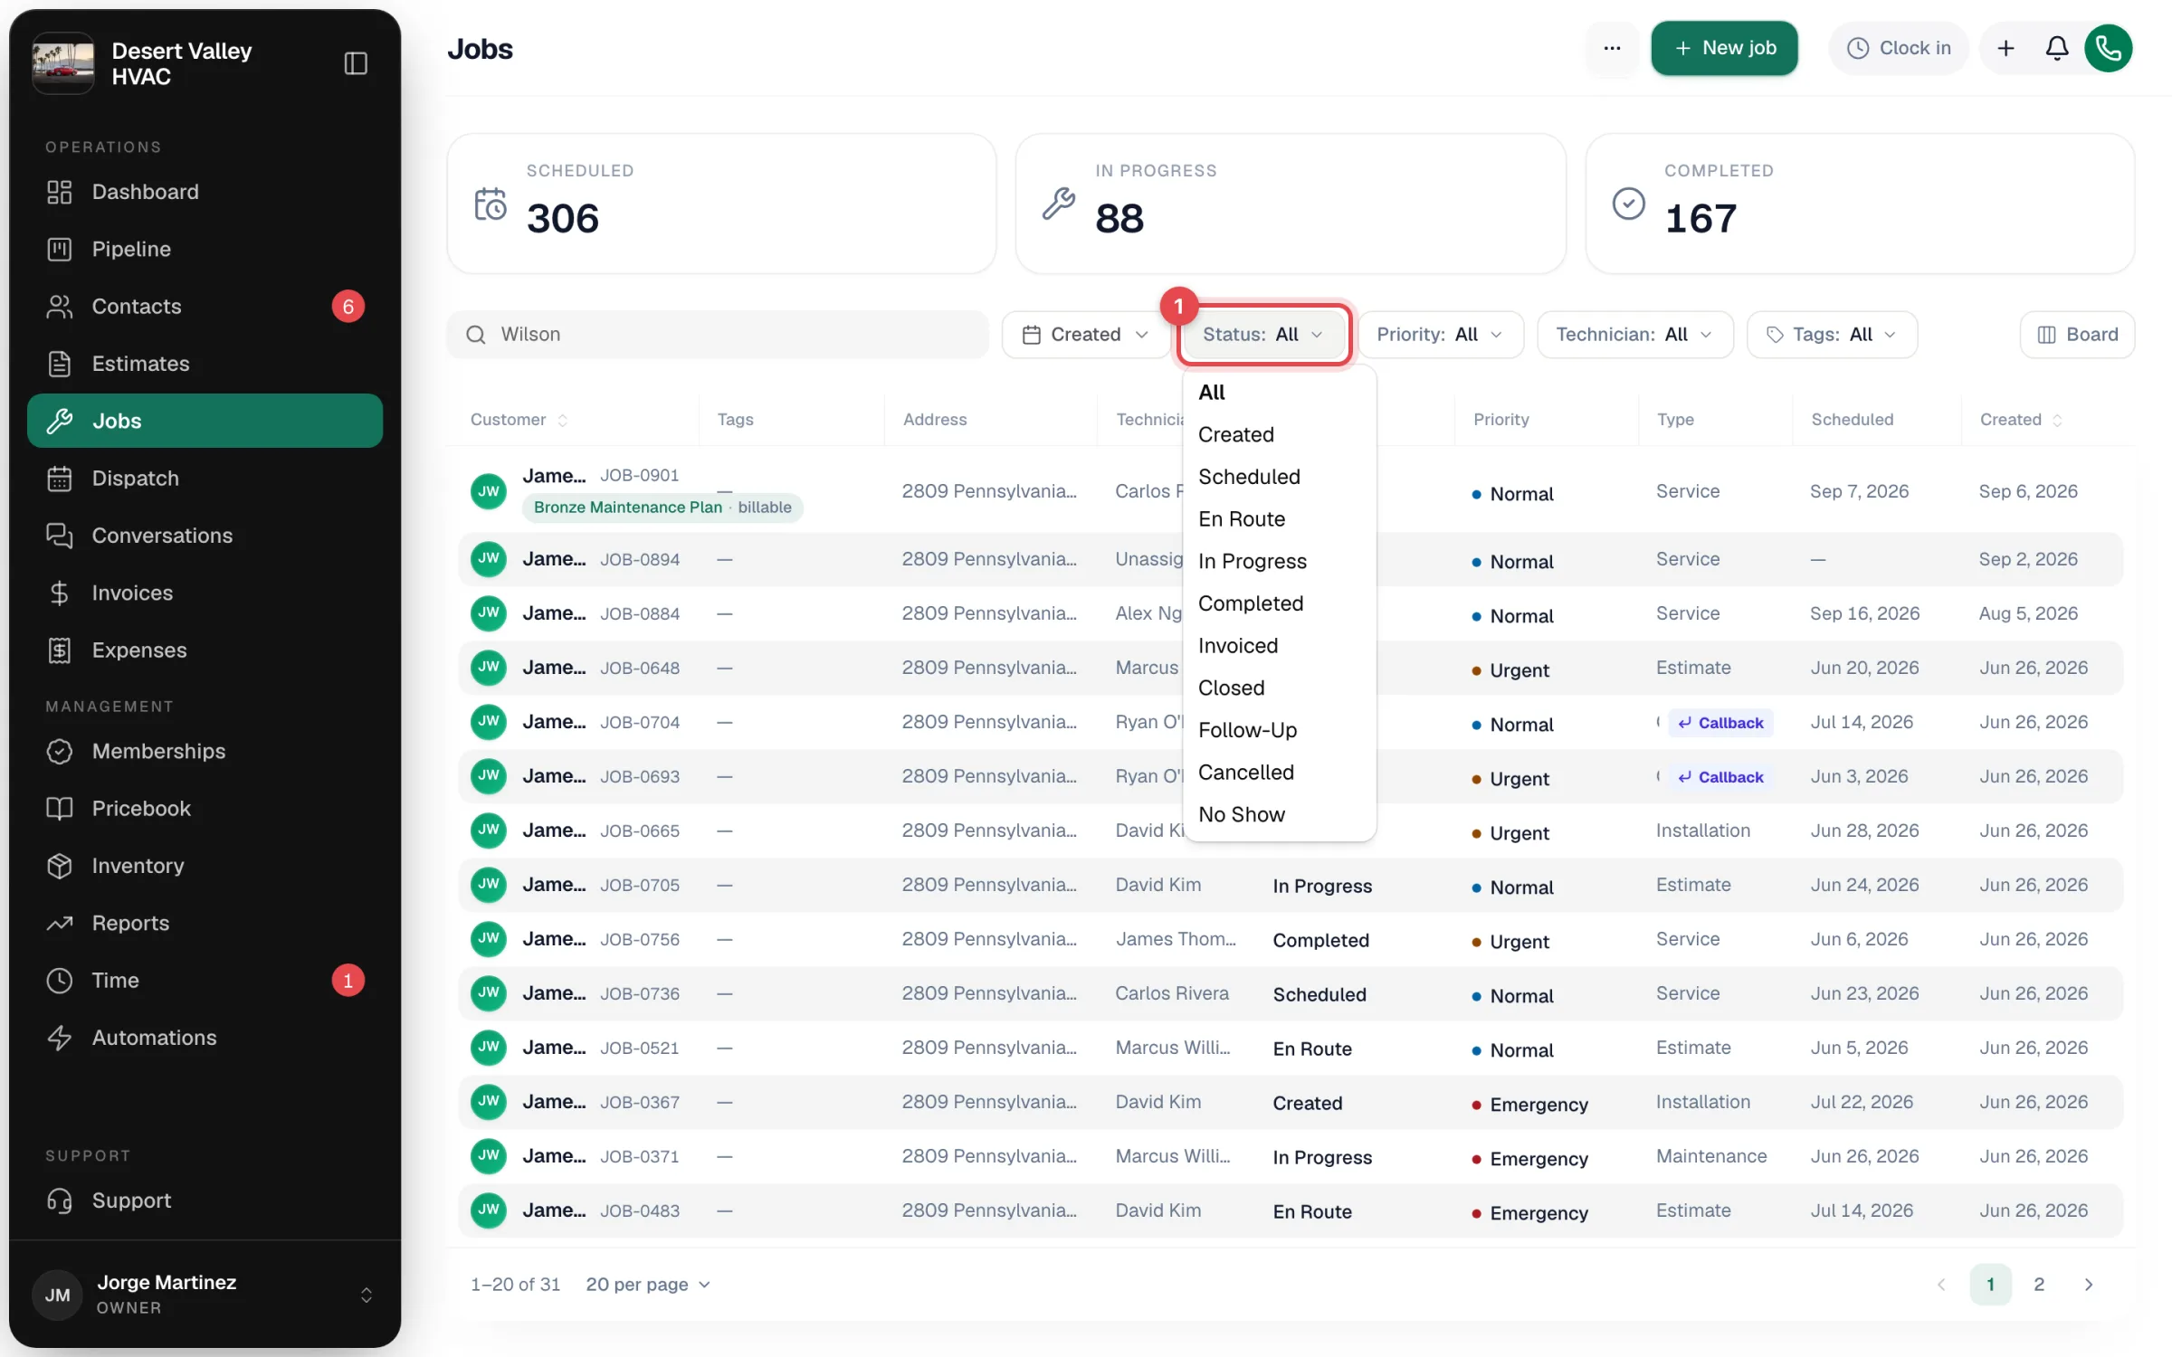The width and height of the screenshot is (2172, 1357).
Task: Open Contacts section
Action: pos(205,307)
